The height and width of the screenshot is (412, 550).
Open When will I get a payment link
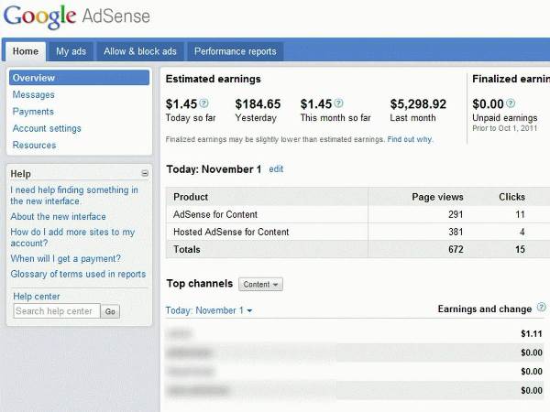(x=65, y=259)
